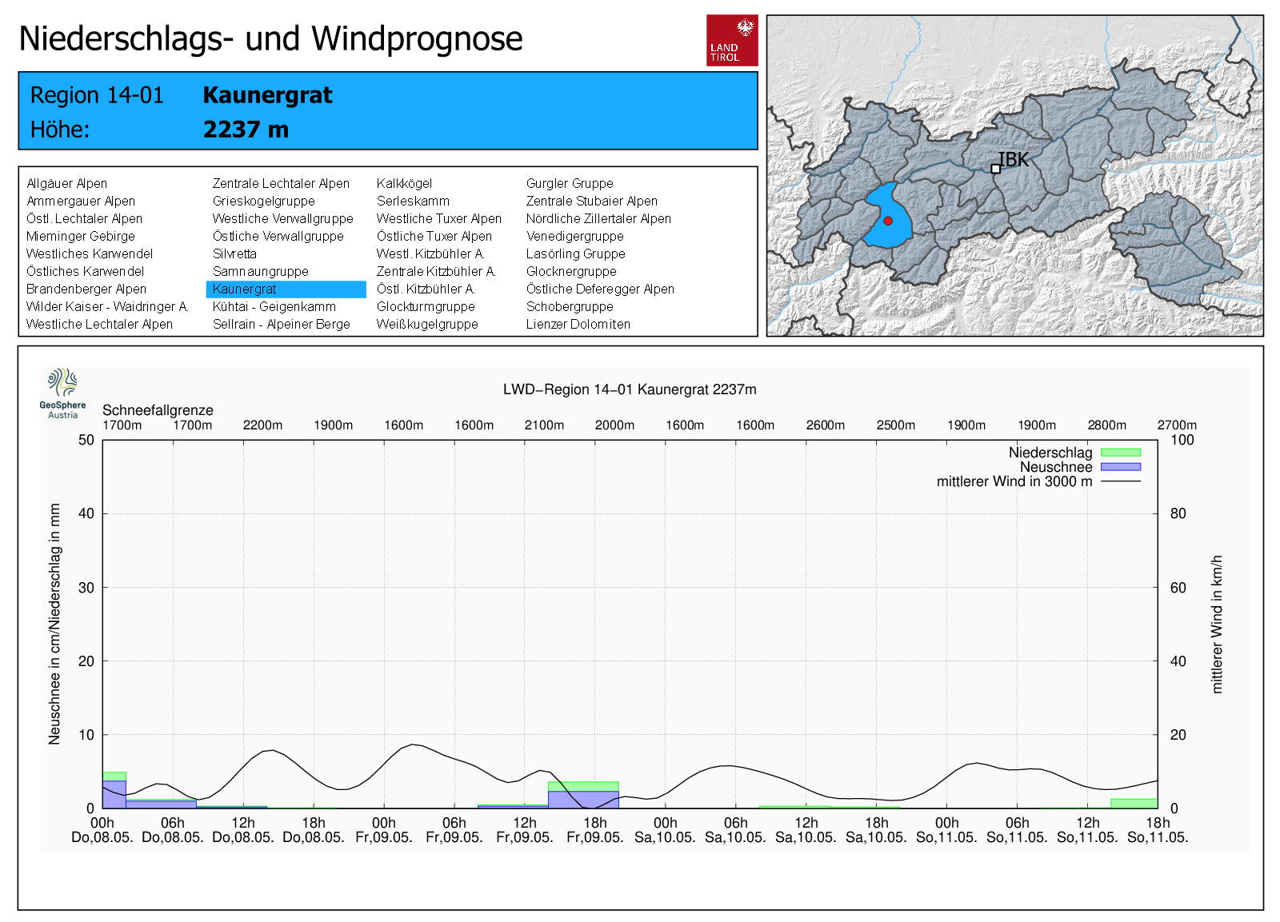Click the green Niederschlag legend swatch

[x=1120, y=453]
